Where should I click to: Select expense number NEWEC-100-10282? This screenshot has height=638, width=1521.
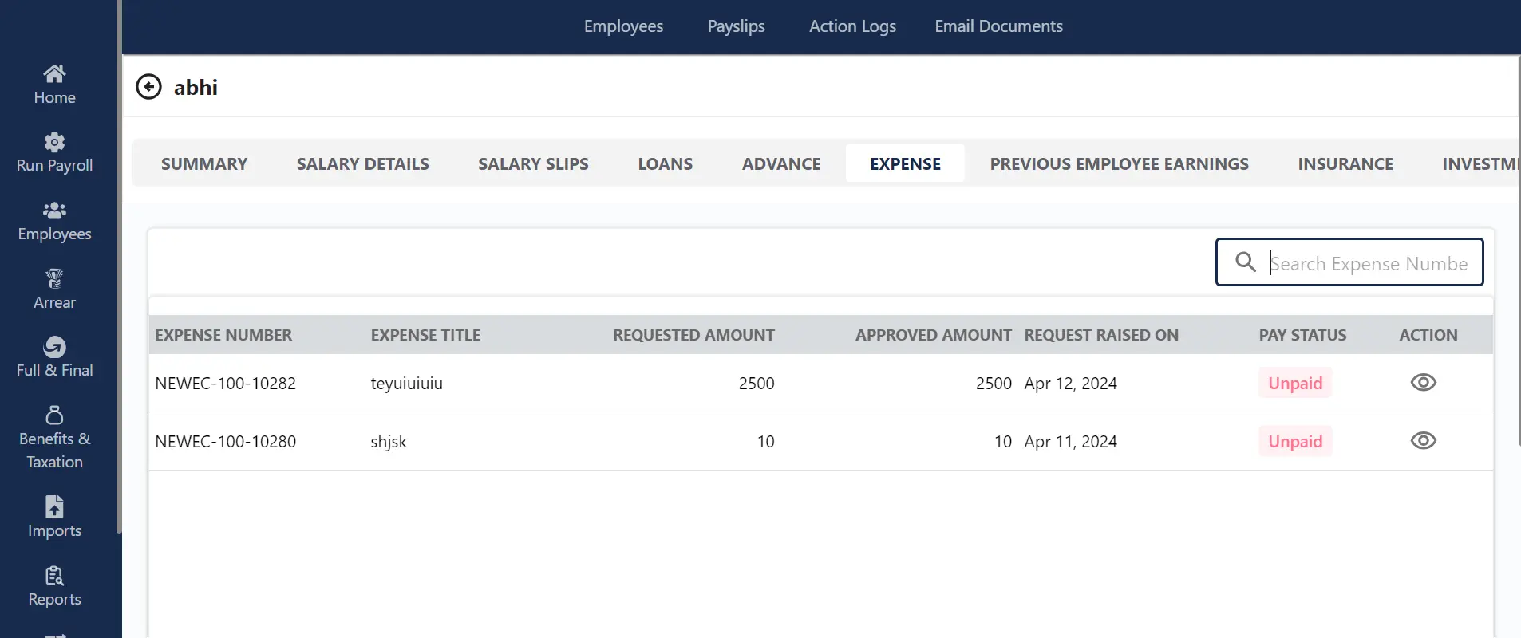pos(225,383)
